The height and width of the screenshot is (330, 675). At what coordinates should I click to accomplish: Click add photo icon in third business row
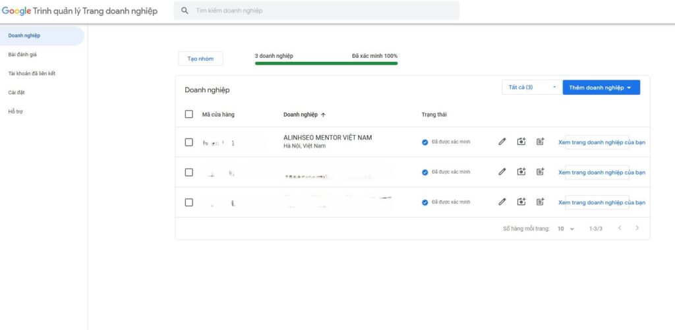click(521, 202)
